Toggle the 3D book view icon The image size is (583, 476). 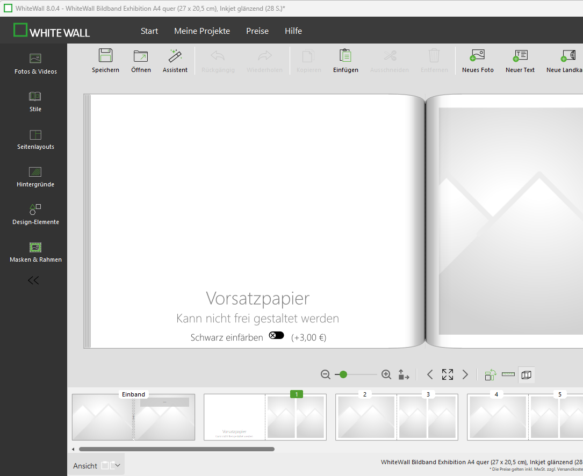526,375
